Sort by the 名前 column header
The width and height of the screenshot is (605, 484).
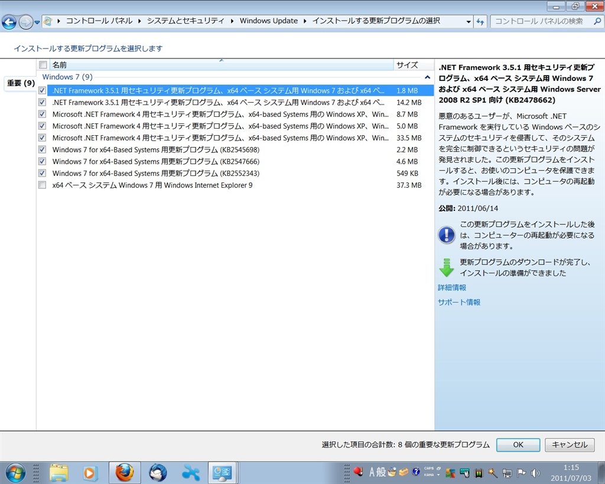pyautogui.click(x=222, y=65)
